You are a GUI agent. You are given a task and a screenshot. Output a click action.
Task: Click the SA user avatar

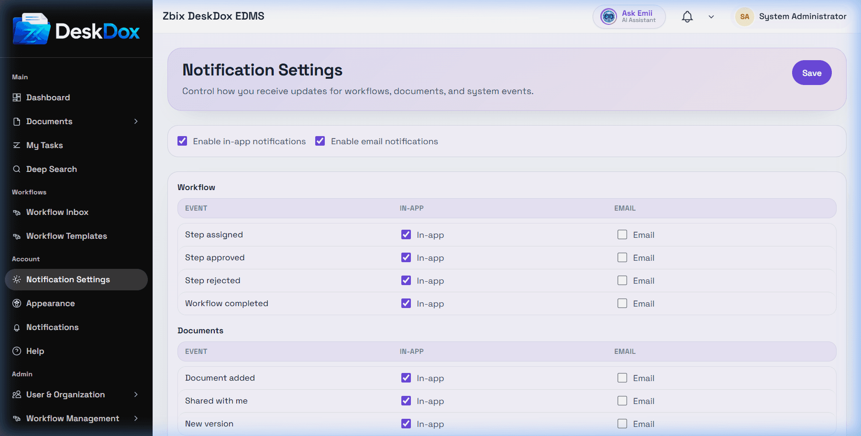click(745, 17)
